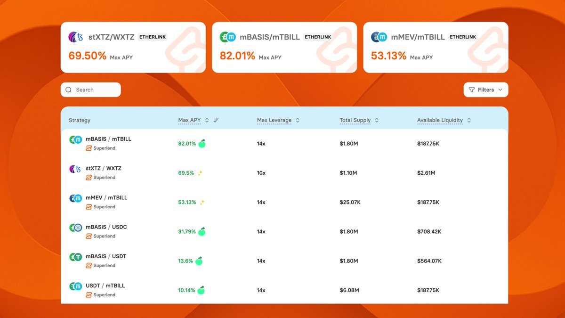Viewport: 565px width, 318px height.
Task: Click the token icon of mBASIS / USDT row
Action: pos(75,257)
